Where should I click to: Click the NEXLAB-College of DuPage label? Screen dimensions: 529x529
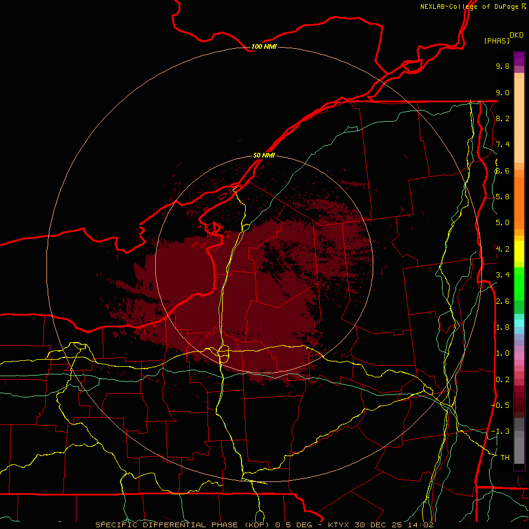470,6
